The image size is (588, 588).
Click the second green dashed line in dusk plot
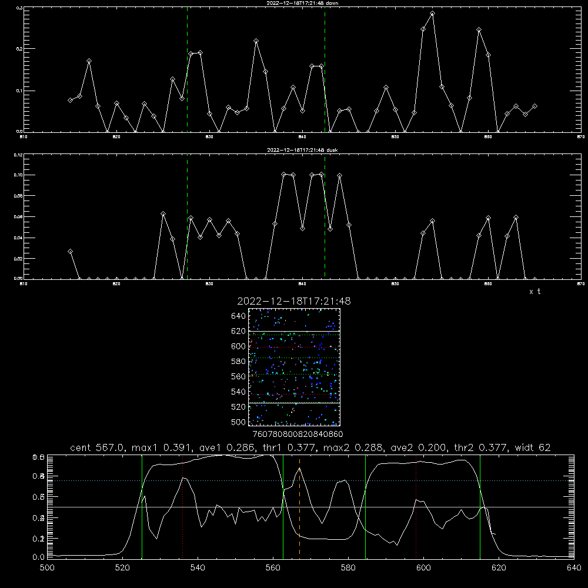tap(325, 217)
